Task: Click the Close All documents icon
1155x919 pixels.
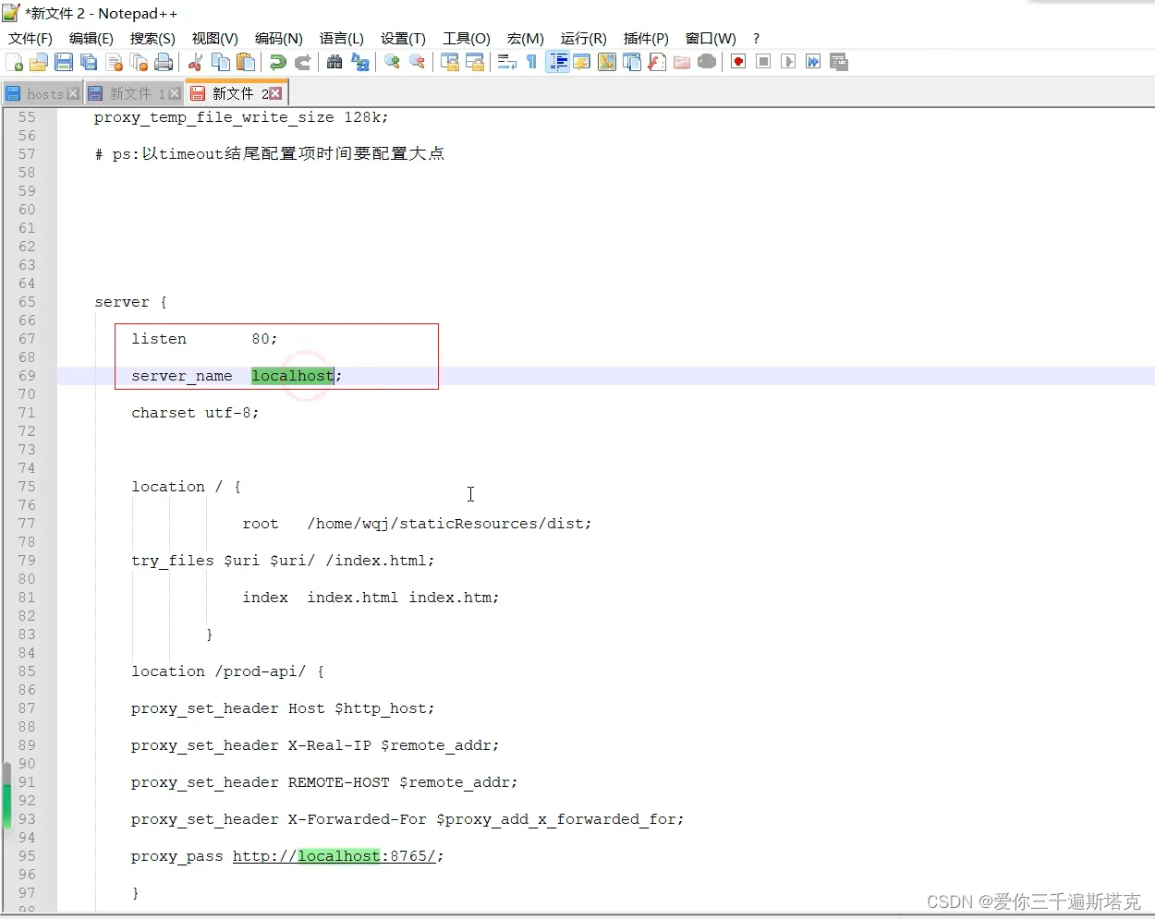Action: click(139, 62)
